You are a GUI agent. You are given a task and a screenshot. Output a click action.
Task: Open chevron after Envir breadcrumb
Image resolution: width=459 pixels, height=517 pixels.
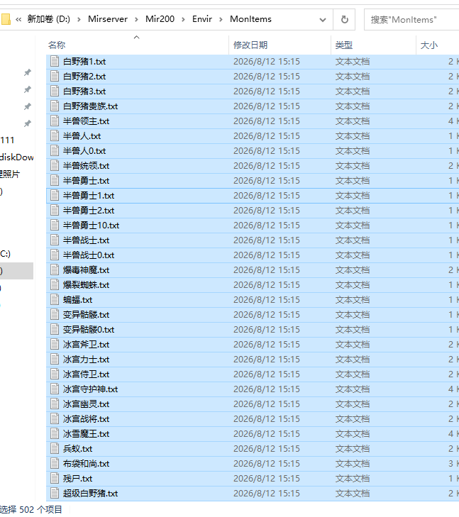221,19
